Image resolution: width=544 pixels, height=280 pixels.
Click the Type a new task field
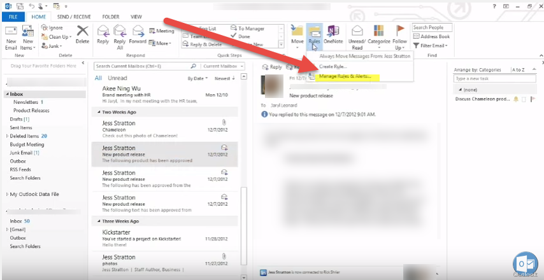click(x=494, y=79)
